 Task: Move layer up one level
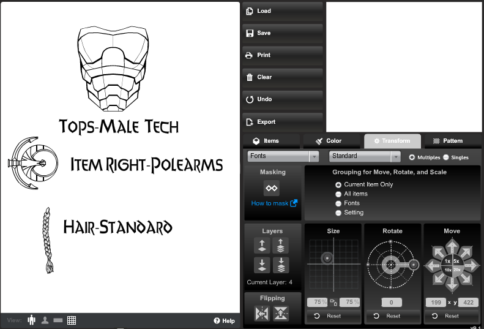click(262, 246)
